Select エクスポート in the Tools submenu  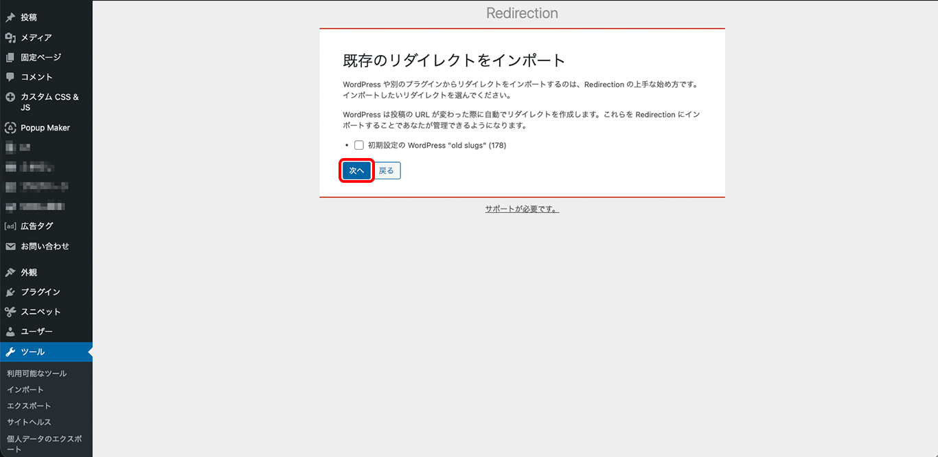pos(29,406)
